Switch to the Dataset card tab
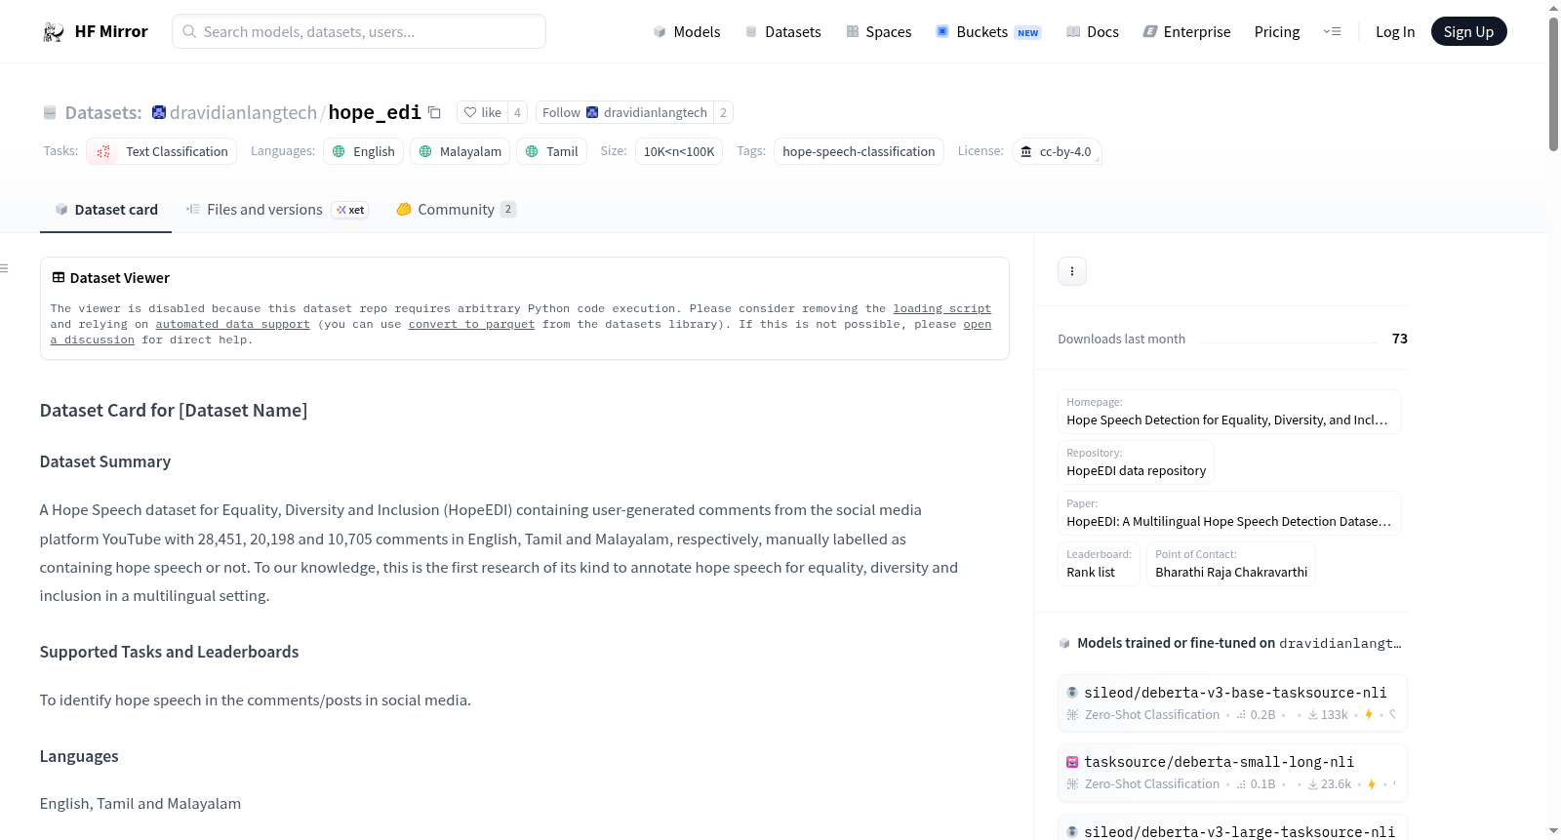This screenshot has height=840, width=1561. tap(105, 210)
